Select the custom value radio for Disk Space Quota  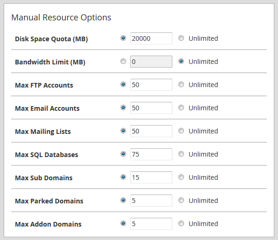pos(123,38)
